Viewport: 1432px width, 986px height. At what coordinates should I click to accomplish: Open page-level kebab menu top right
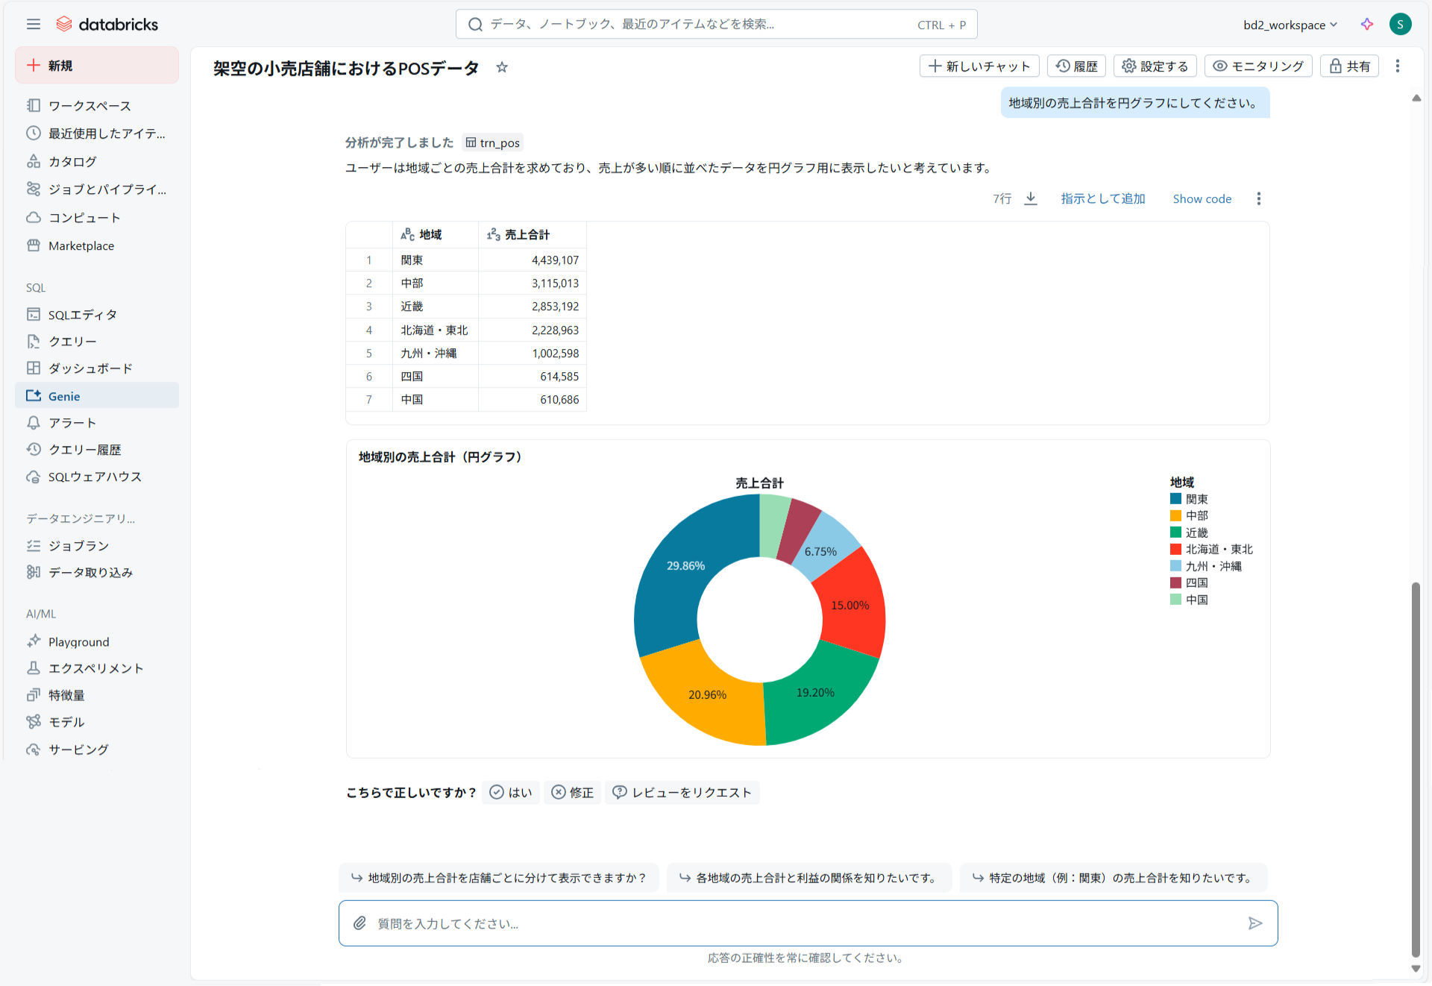coord(1398,66)
